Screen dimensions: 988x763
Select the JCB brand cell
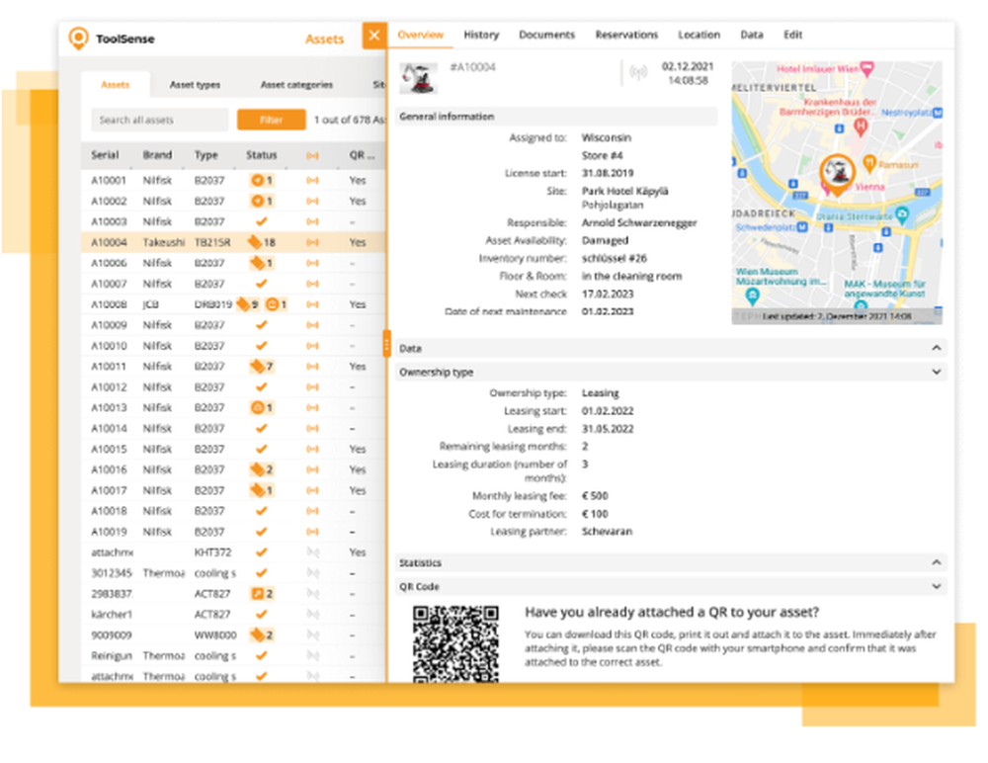(150, 304)
